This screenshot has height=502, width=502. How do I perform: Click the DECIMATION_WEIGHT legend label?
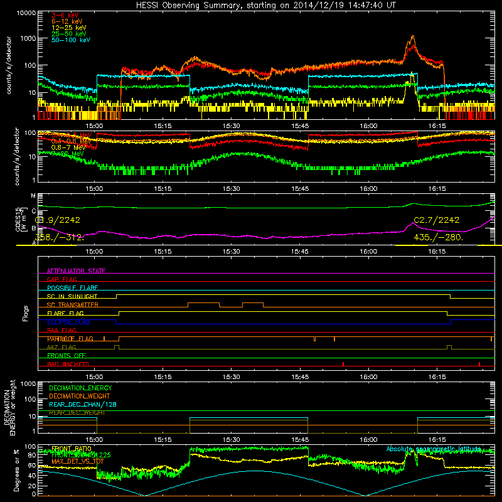coord(80,396)
